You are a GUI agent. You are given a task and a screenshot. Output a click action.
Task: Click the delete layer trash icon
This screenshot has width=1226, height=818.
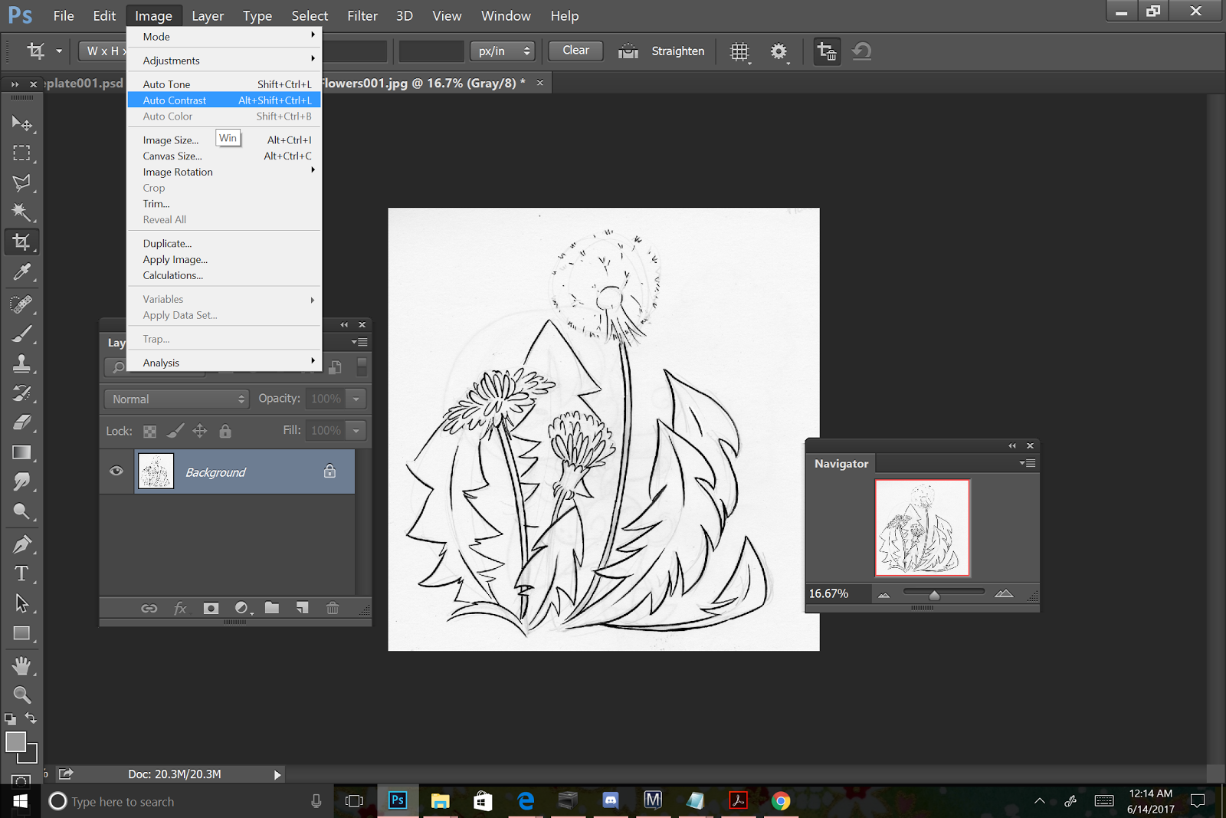(x=333, y=608)
